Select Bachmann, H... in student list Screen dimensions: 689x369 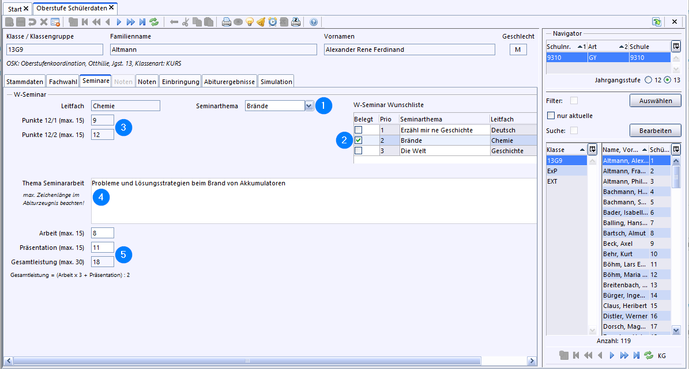tap(625, 192)
